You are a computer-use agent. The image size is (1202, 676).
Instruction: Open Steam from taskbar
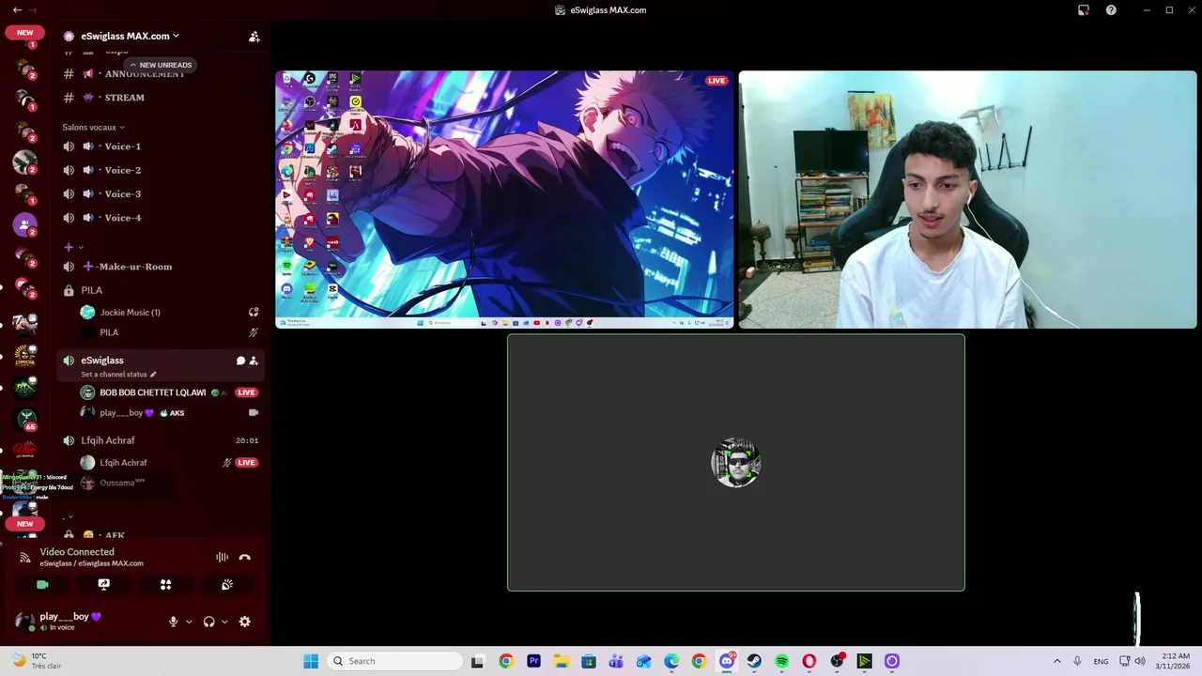click(x=754, y=661)
